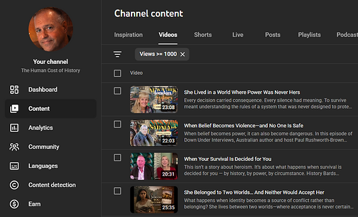Click the Community menu label
This screenshot has height=217, width=358.
(x=44, y=147)
